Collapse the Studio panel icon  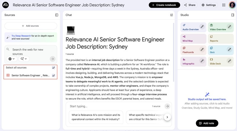[x=233, y=15]
